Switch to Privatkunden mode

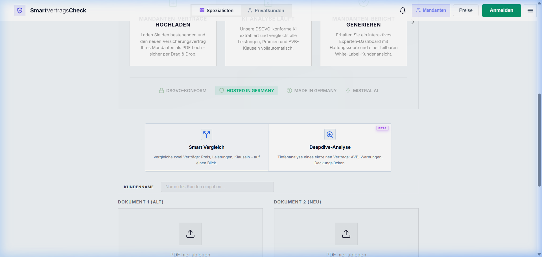pyautogui.click(x=266, y=10)
